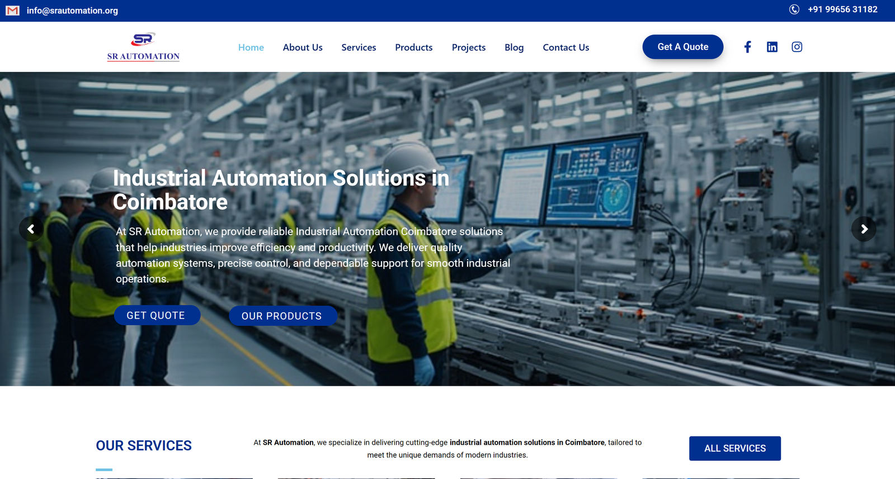Screen dimensions: 895x479
Task: Click the ALL SERVICES button
Action: [735, 448]
